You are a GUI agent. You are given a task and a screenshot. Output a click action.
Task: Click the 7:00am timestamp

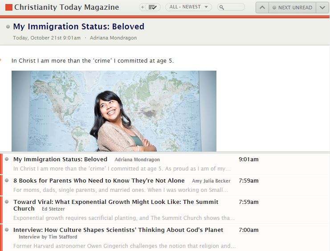click(x=249, y=230)
